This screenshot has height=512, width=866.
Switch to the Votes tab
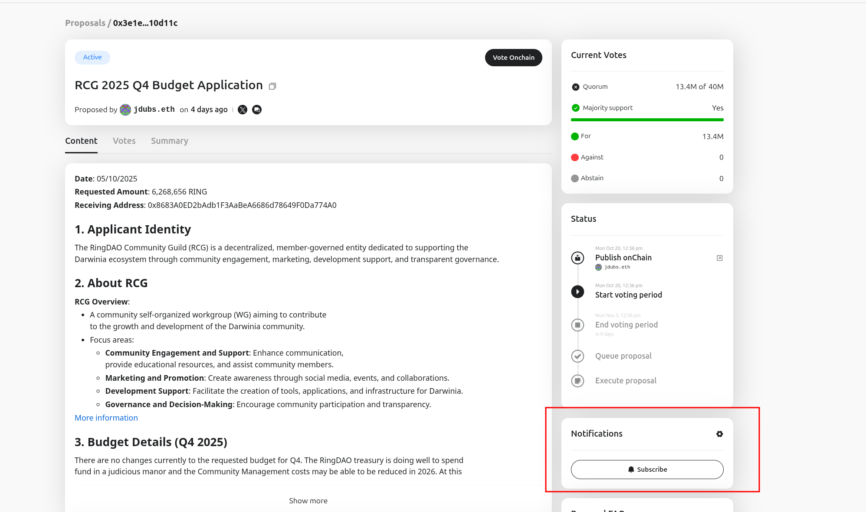(x=124, y=141)
